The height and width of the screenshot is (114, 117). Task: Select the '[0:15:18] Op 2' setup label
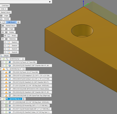[x=15, y=99]
